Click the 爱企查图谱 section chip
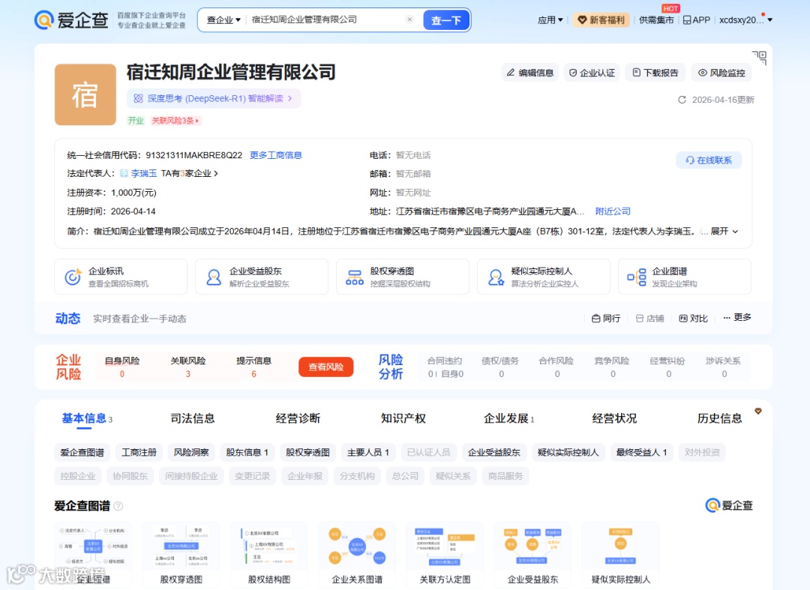The image size is (810, 590). click(x=82, y=452)
